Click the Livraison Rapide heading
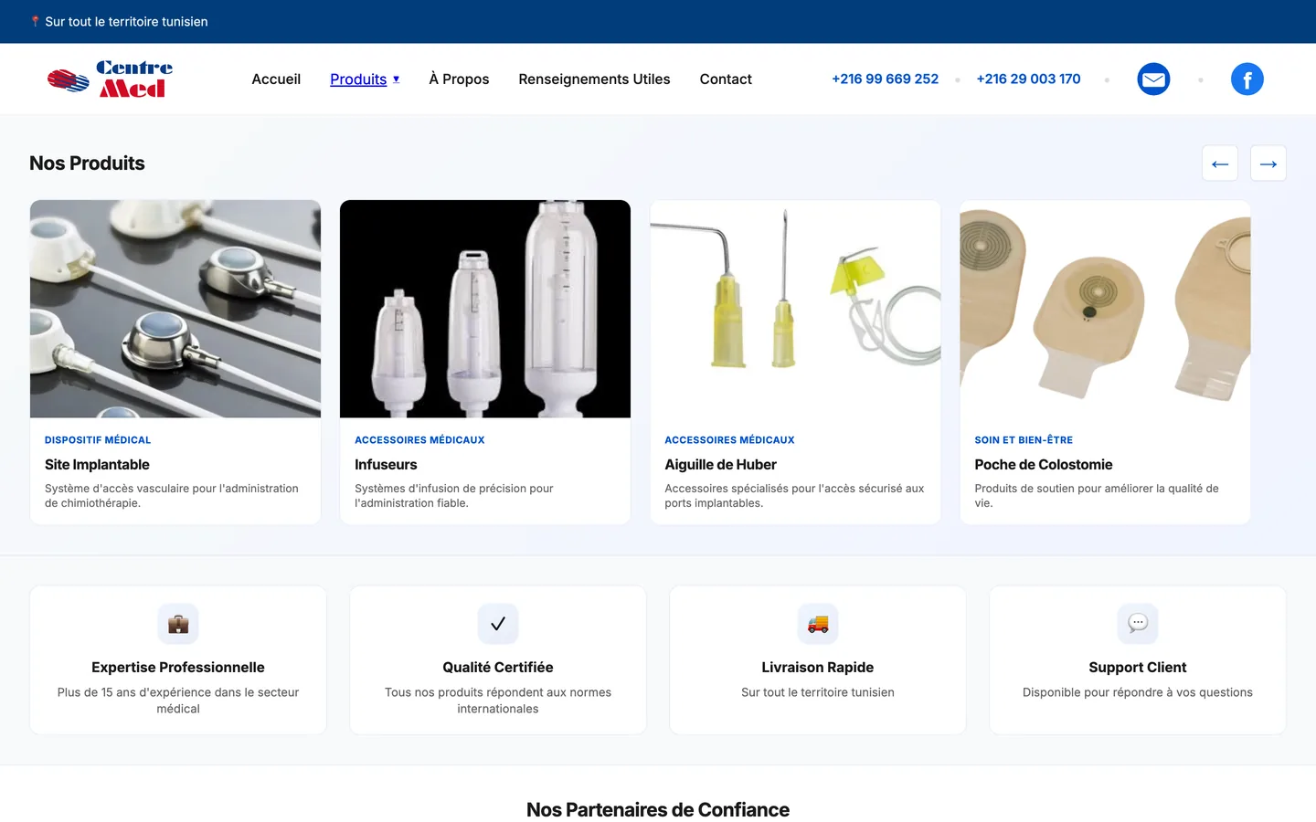1316x822 pixels. (818, 668)
